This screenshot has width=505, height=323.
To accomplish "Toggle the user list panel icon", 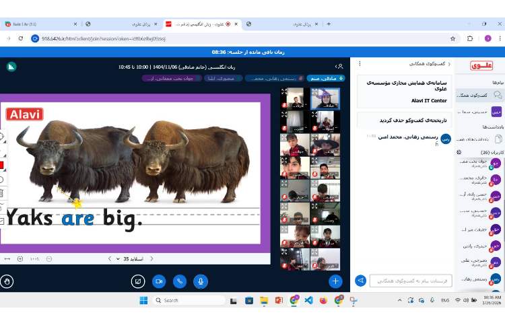I will click(x=340, y=67).
